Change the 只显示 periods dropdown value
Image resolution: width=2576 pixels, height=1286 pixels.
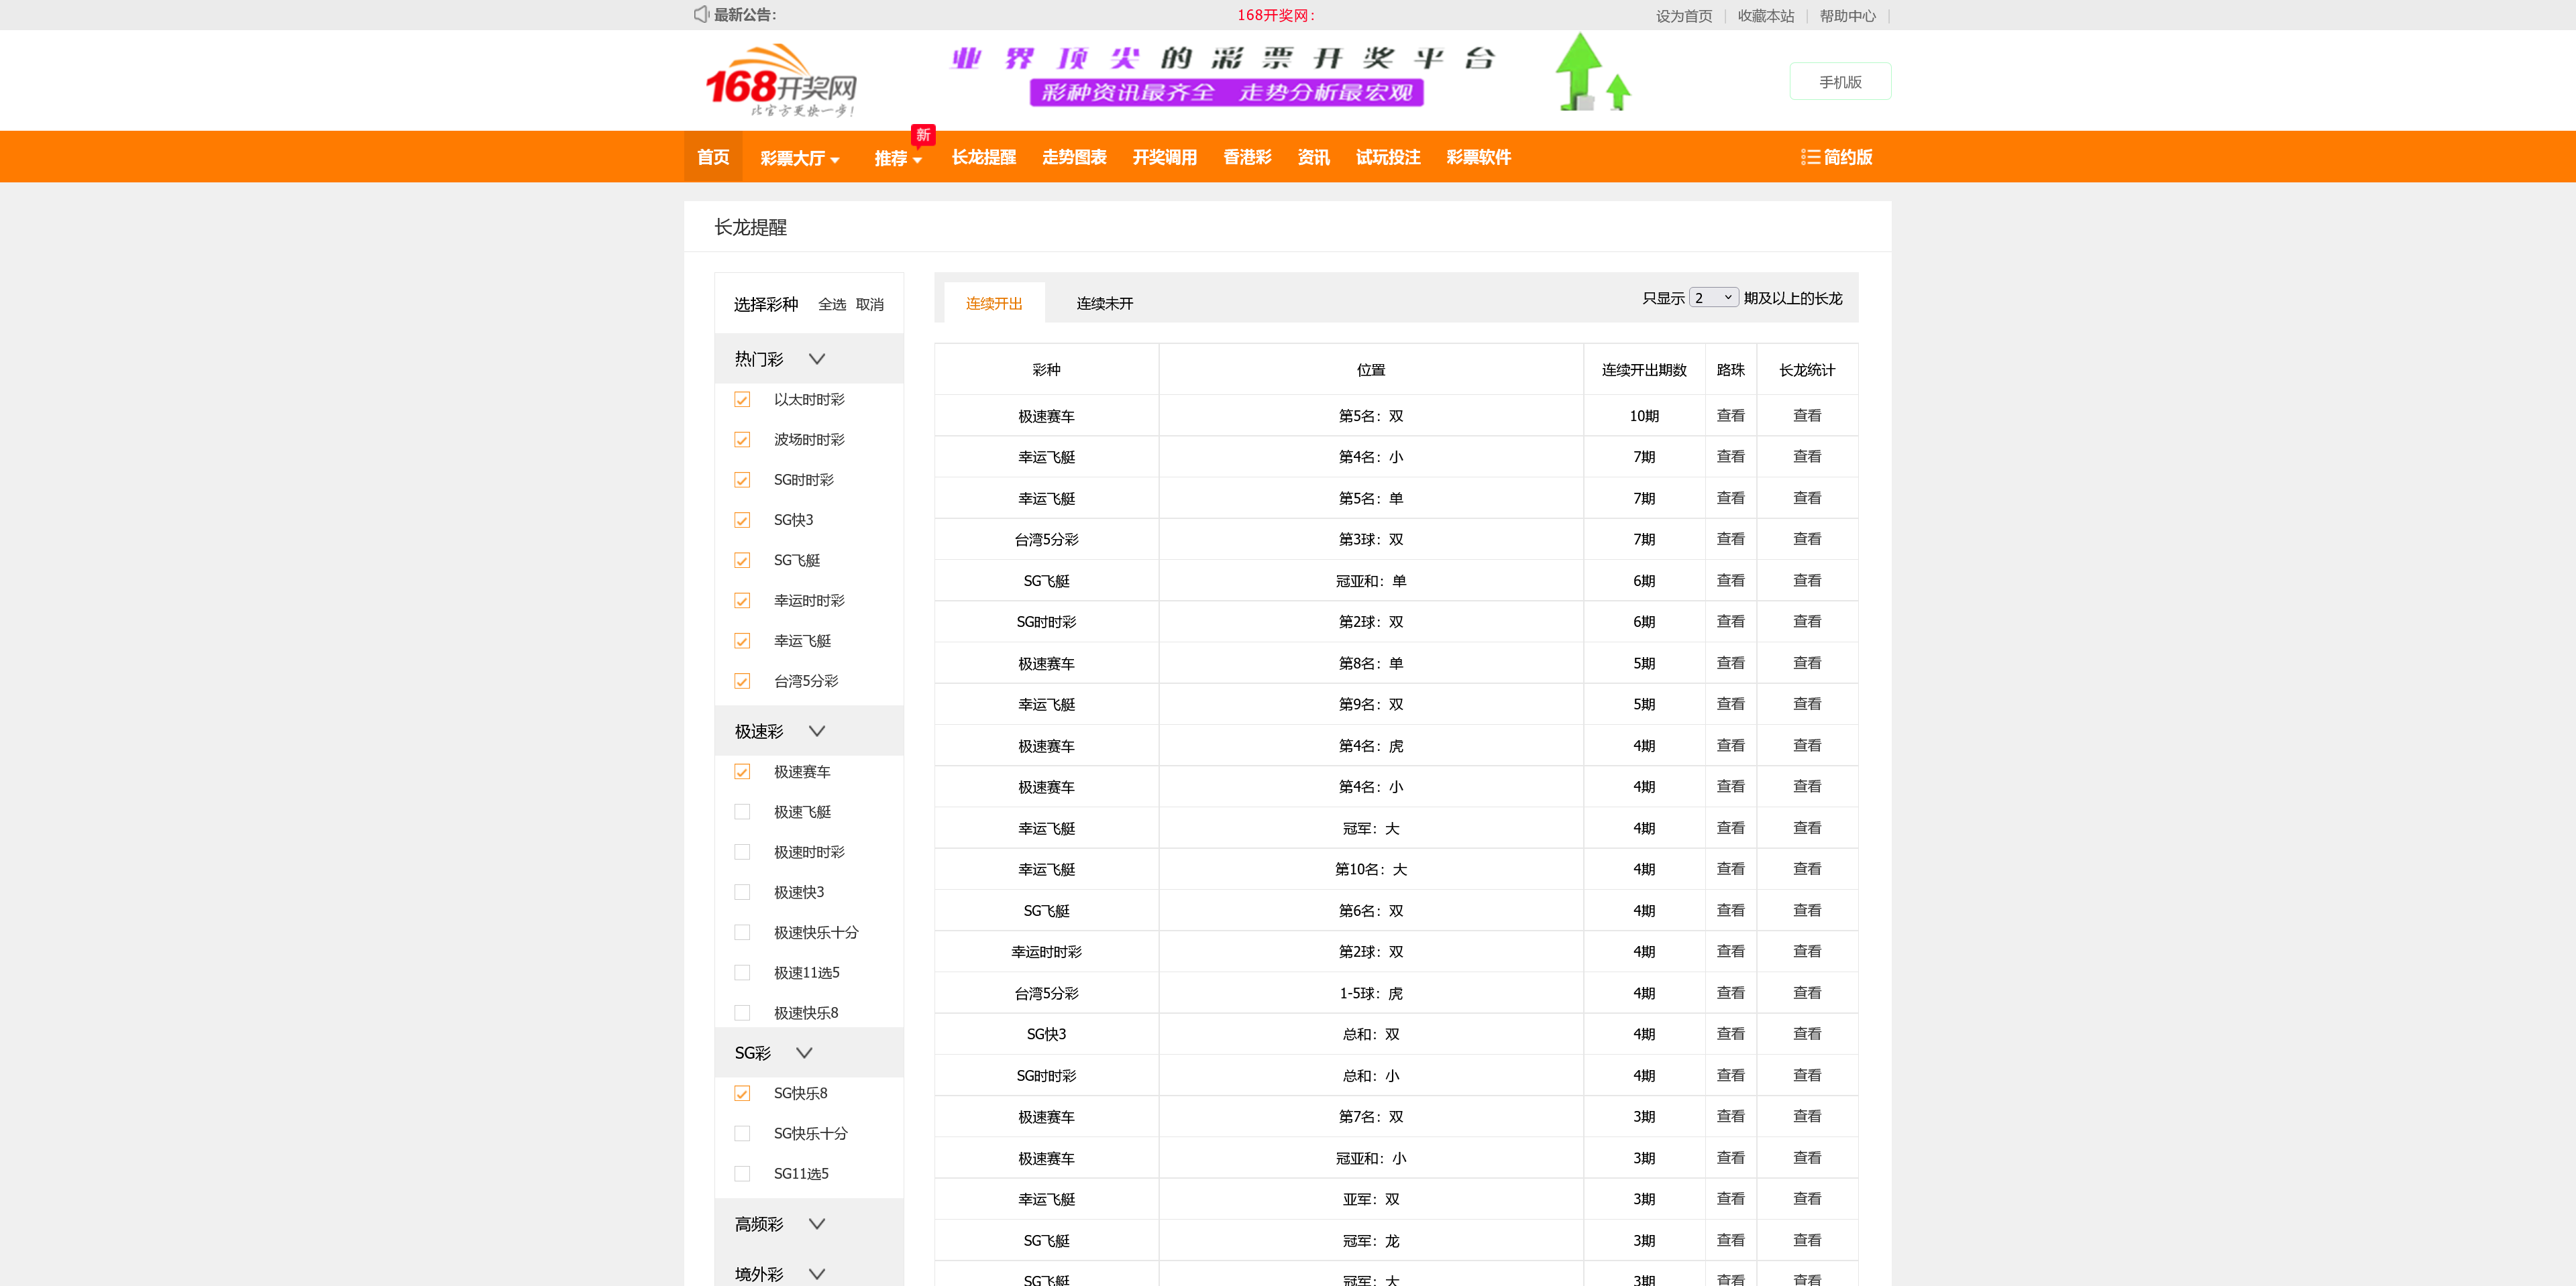click(1713, 297)
